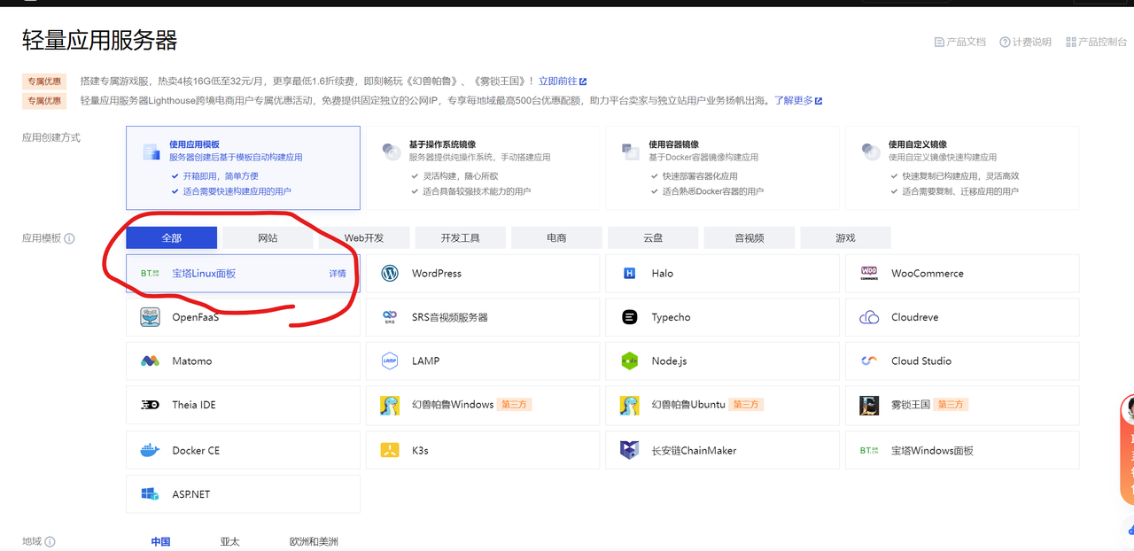
Task: View 详情 for 宝塔Linux面板
Action: pos(338,274)
